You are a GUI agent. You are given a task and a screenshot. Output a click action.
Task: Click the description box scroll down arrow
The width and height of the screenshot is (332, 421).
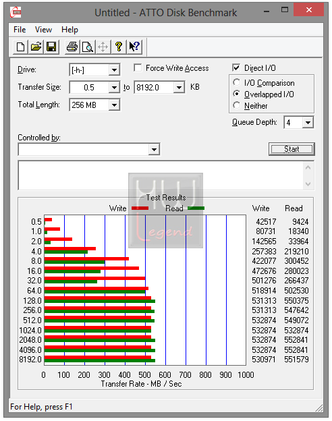pyautogui.click(x=308, y=184)
